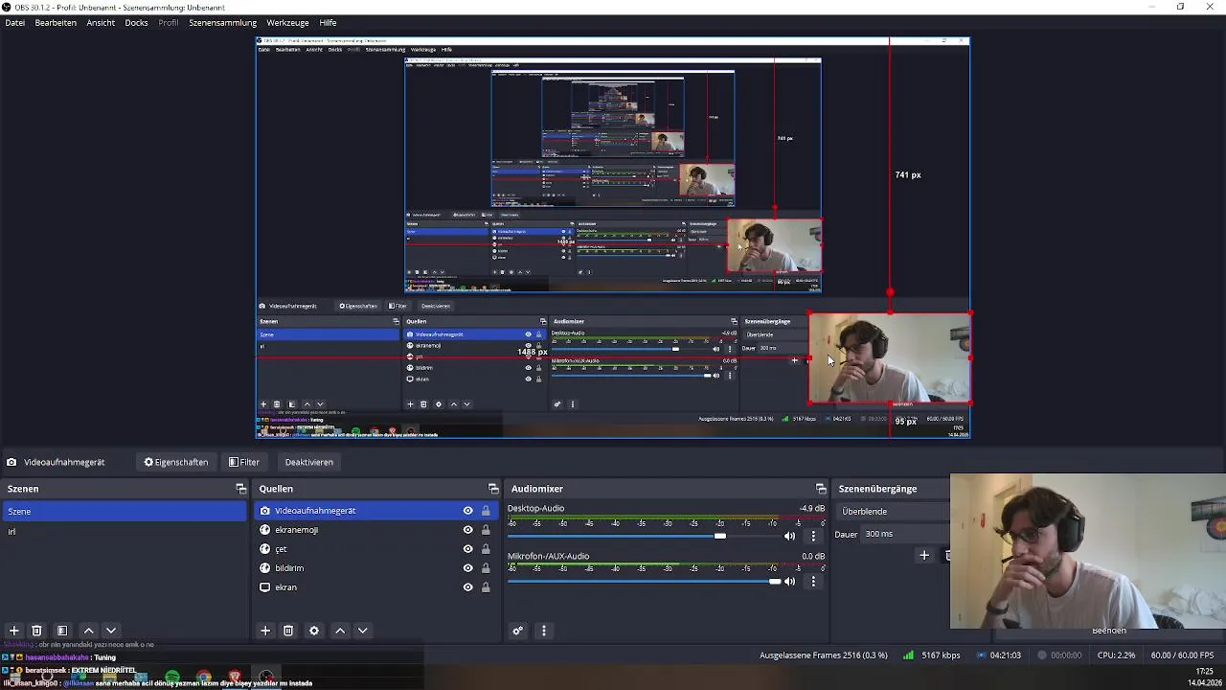The image size is (1226, 690).
Task: Open Spotify from the Windows taskbar
Action: [171, 678]
